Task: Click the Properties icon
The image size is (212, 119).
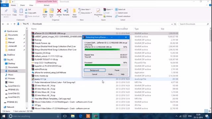Action: [x=98, y=11]
